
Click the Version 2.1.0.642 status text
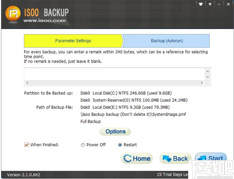(24, 175)
